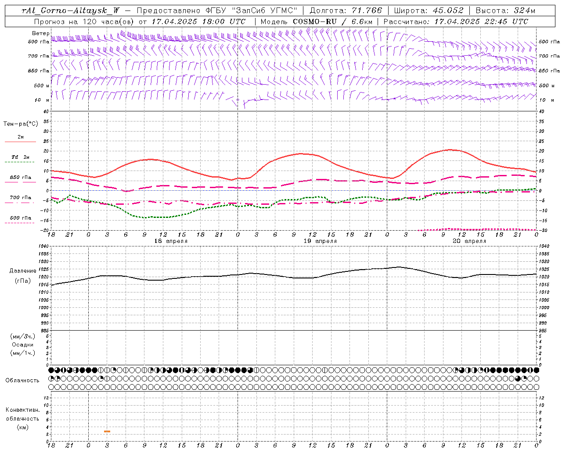The height and width of the screenshot is (449, 562).
Task: Click the station title rAl_Gorno-Altaysk_W
Action: point(71,11)
